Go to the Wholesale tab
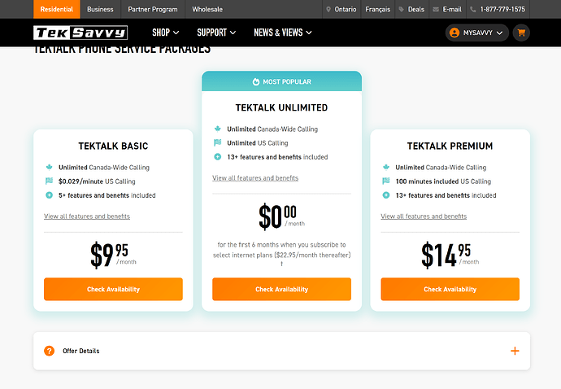The image size is (561, 389). pos(207,9)
